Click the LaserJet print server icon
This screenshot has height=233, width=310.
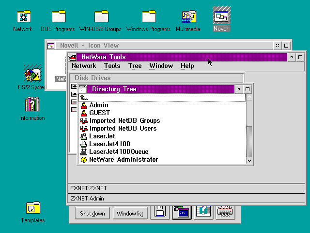coord(84,136)
